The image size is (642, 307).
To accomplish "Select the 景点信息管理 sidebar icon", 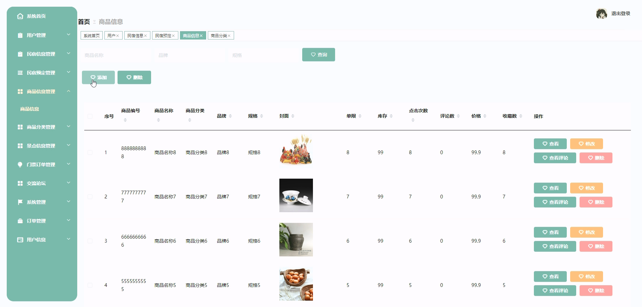I will (x=19, y=145).
